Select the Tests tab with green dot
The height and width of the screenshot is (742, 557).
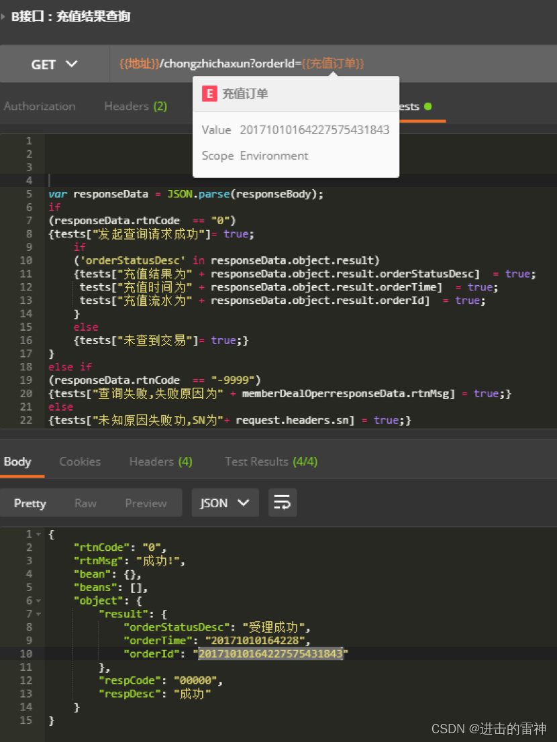tap(415, 107)
